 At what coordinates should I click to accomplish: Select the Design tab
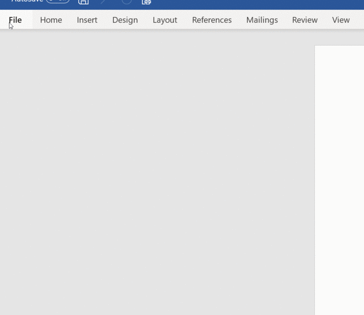point(125,20)
